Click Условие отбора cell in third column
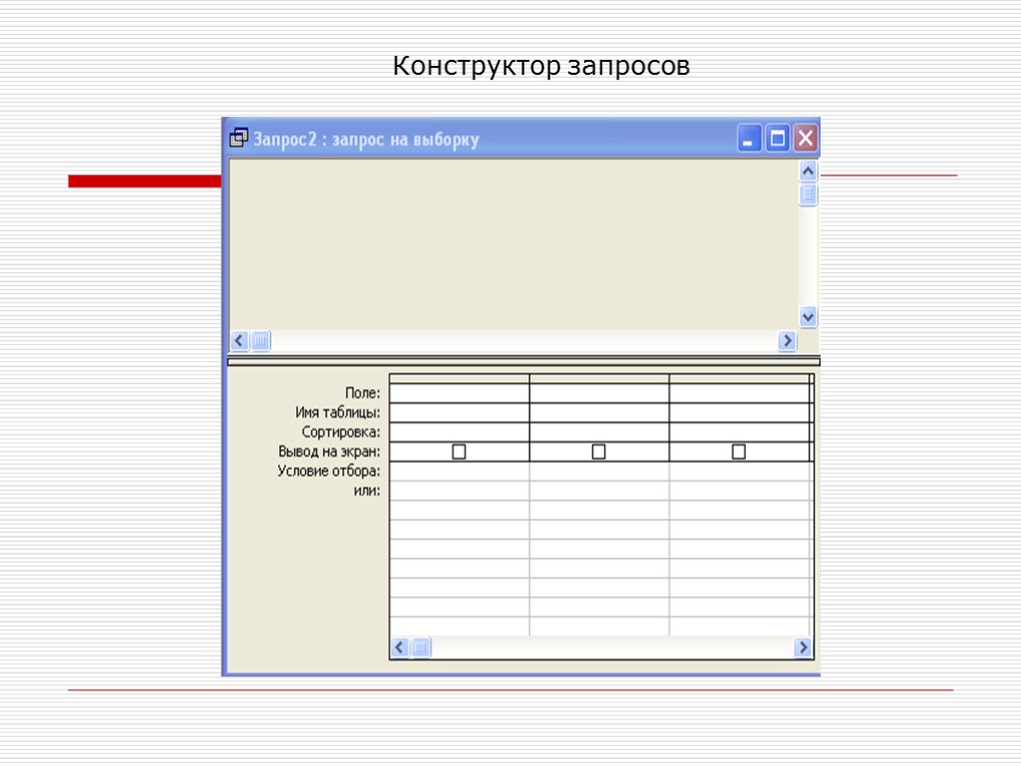Viewport: 1021px width, 766px height. point(740,471)
